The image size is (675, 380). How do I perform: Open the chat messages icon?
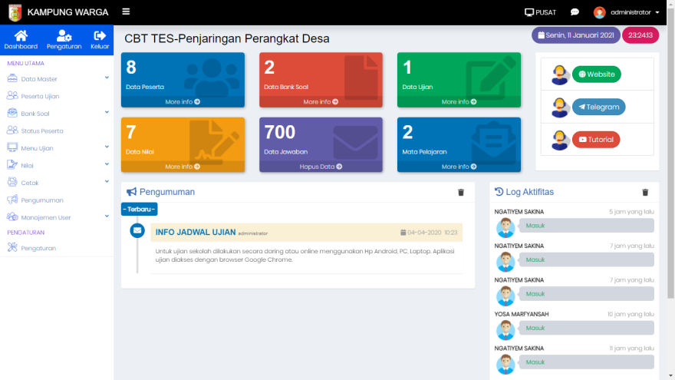pos(575,12)
